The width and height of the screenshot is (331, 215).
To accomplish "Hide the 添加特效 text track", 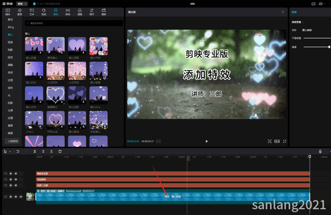I will (x=16, y=179).
